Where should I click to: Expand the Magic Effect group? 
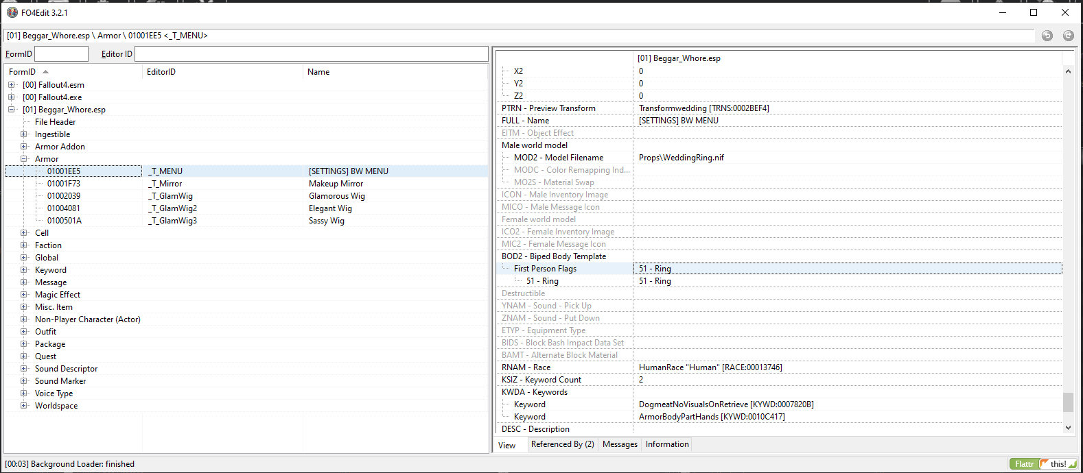click(23, 295)
